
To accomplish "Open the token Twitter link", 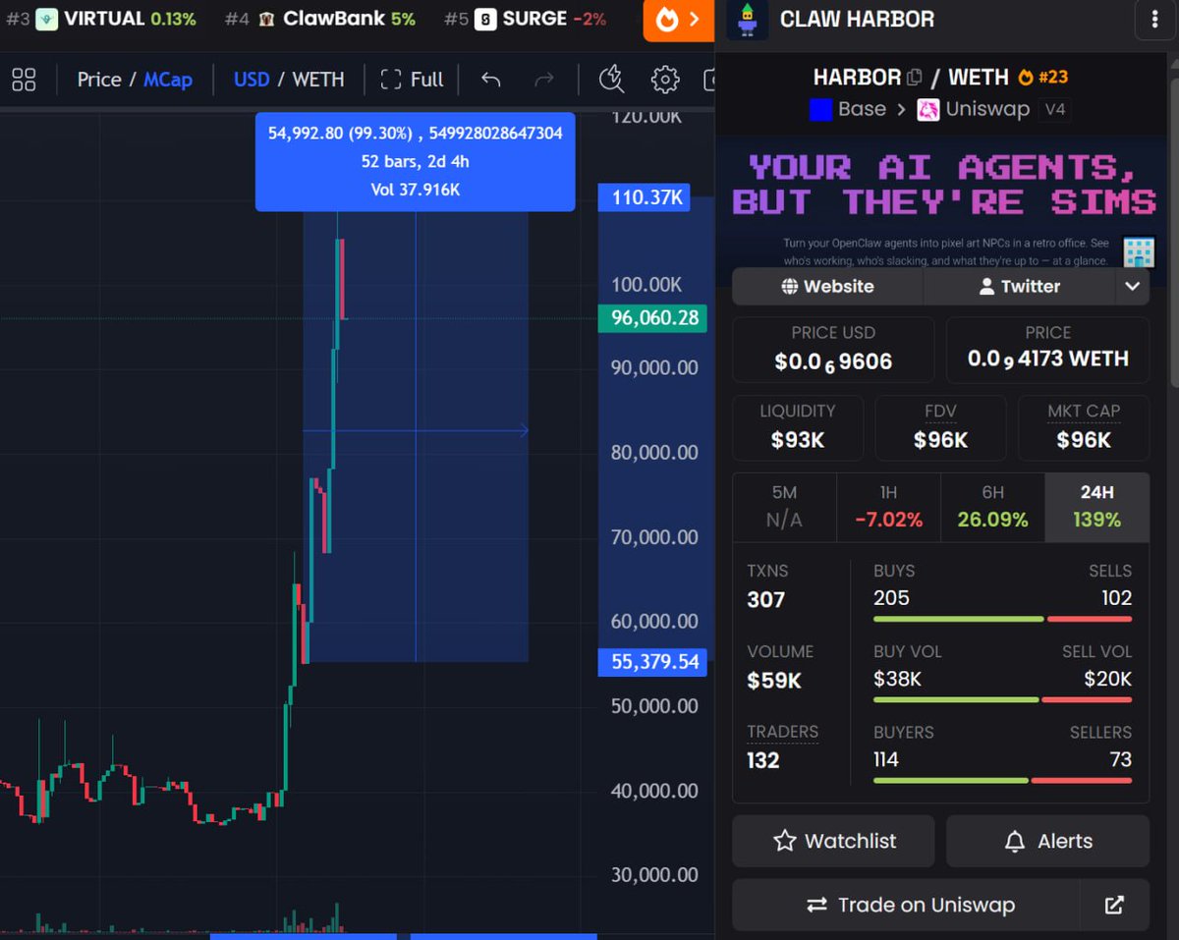I will (x=1020, y=286).
